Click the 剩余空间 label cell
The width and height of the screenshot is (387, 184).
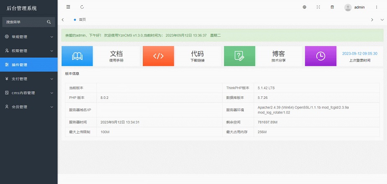click(x=238, y=122)
